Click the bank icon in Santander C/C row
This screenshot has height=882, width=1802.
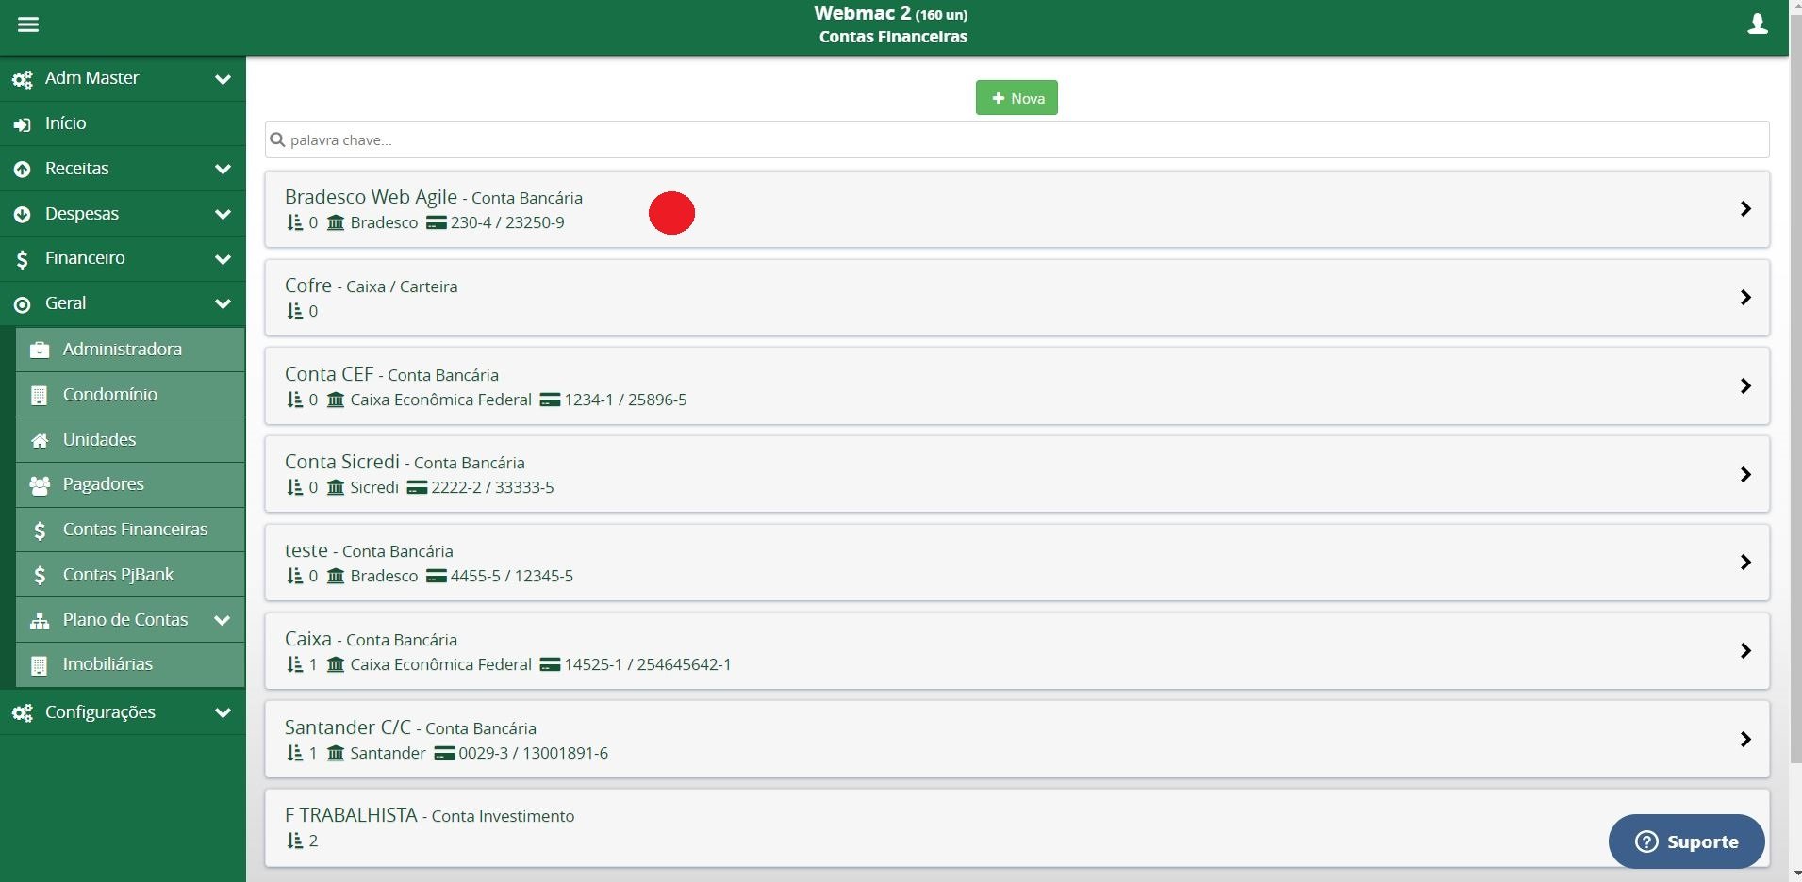336,754
